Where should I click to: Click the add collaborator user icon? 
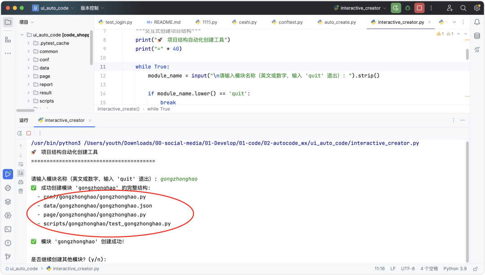450,8
